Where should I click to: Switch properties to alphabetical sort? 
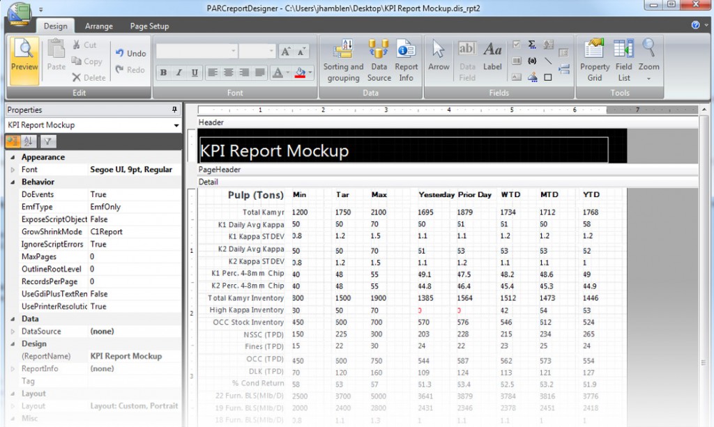28,141
